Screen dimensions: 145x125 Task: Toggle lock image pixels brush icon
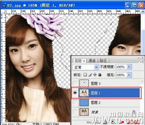pyautogui.click(x=90, y=75)
